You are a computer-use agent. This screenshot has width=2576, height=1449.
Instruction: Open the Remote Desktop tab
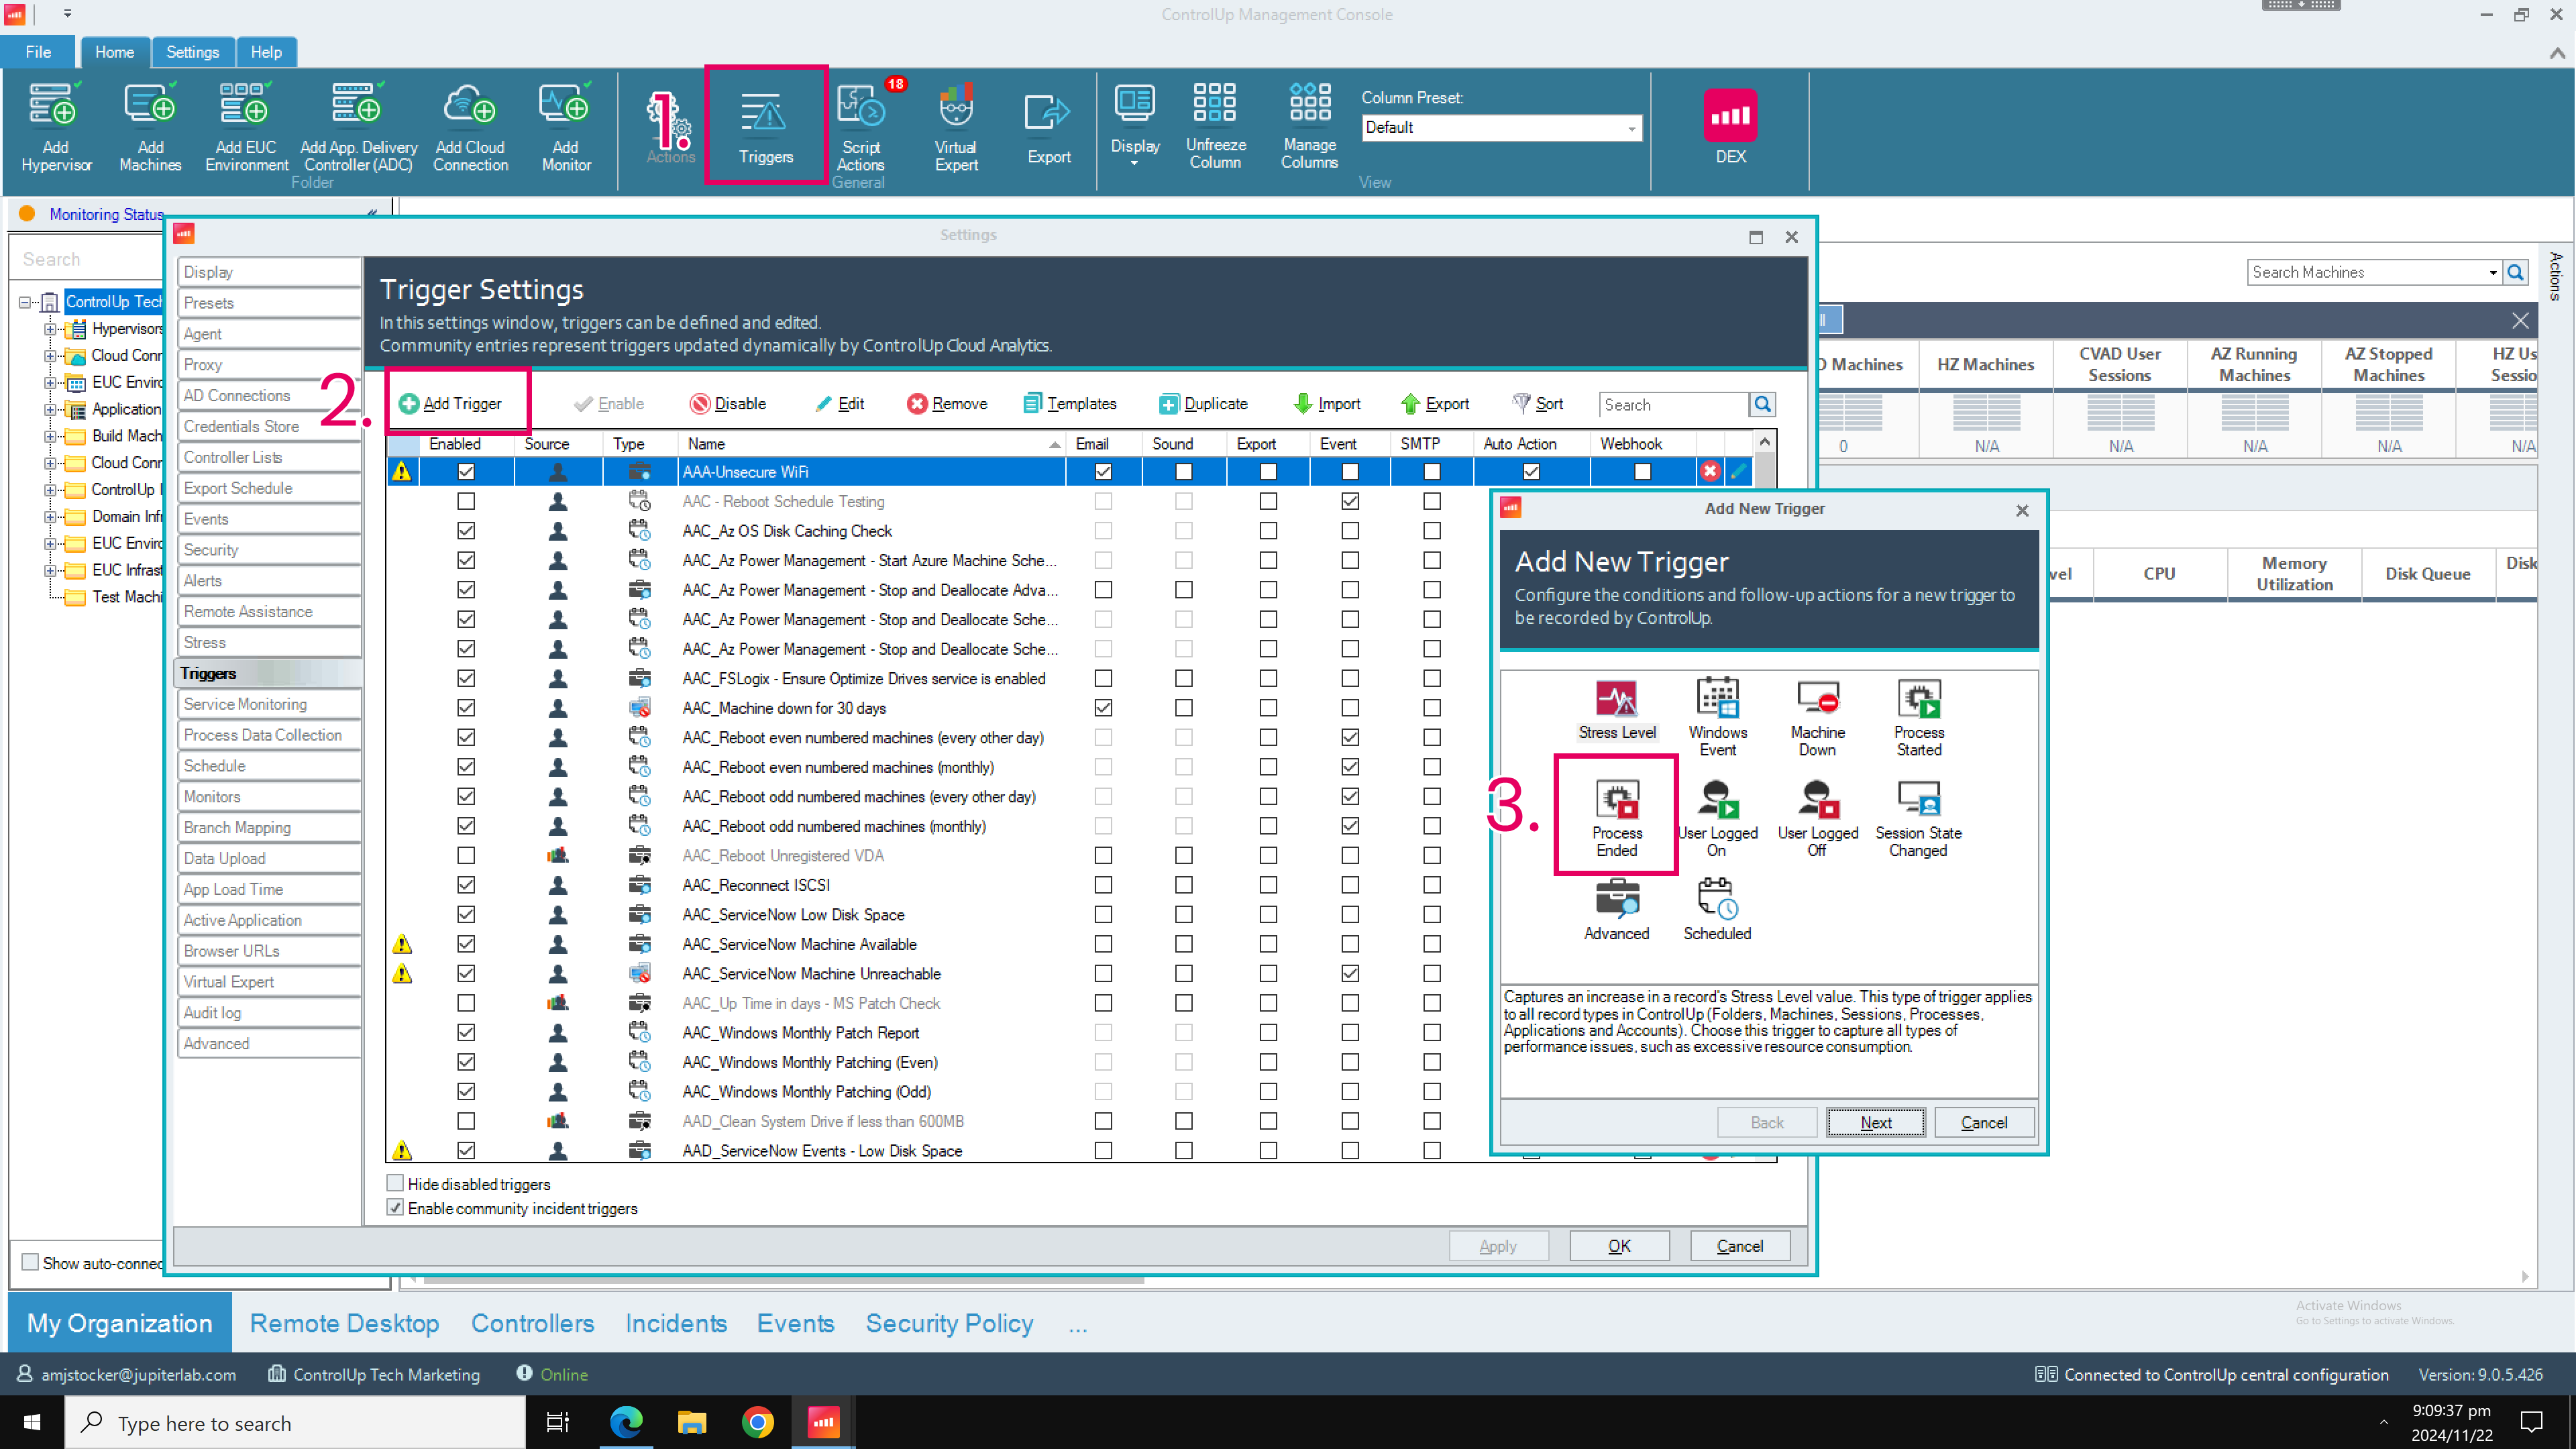344,1323
